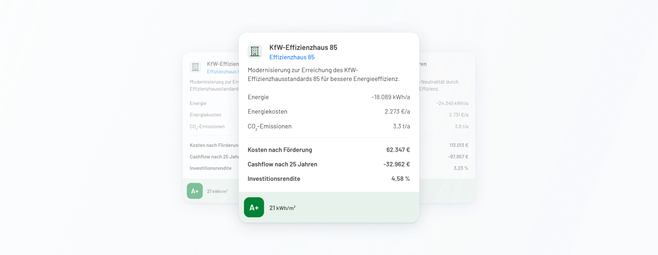This screenshot has width=658, height=255.
Task: Click the Energie label on the center card
Action: (x=258, y=97)
